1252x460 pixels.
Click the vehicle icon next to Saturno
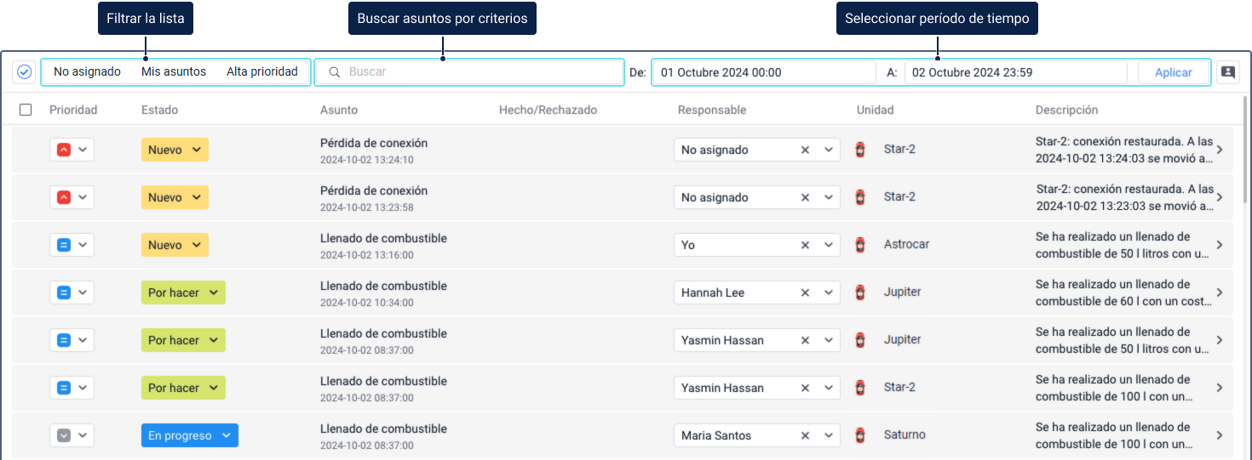pyautogui.click(x=860, y=435)
